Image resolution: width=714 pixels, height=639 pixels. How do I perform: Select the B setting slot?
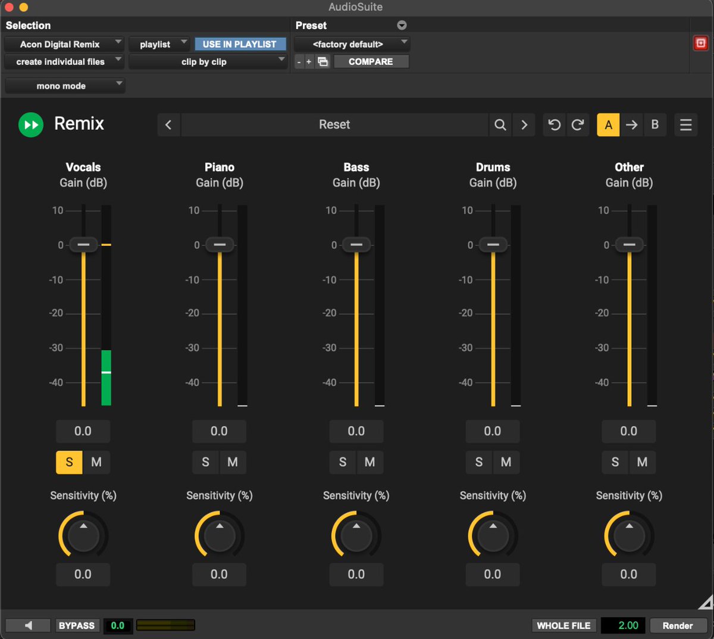tap(654, 124)
